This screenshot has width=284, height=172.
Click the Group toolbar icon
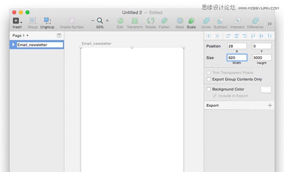(x=33, y=21)
